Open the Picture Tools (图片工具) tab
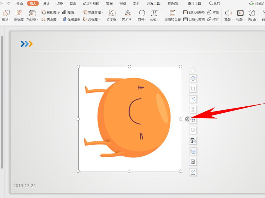This screenshot has height=198, width=265. [194, 4]
